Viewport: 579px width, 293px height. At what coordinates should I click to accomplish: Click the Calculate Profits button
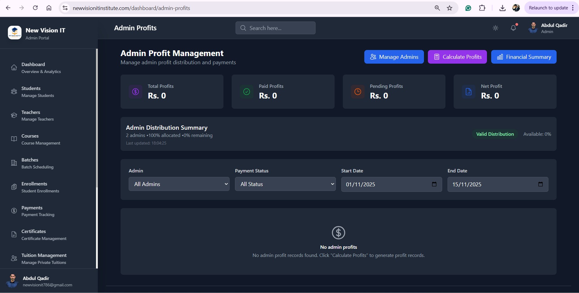click(457, 57)
